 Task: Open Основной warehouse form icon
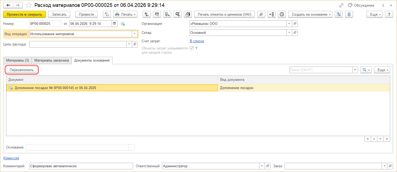pos(295,32)
